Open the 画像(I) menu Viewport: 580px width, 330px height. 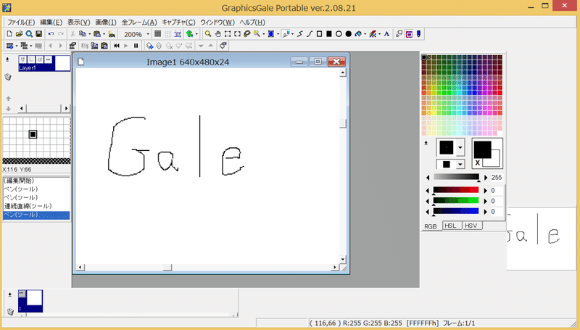point(106,22)
